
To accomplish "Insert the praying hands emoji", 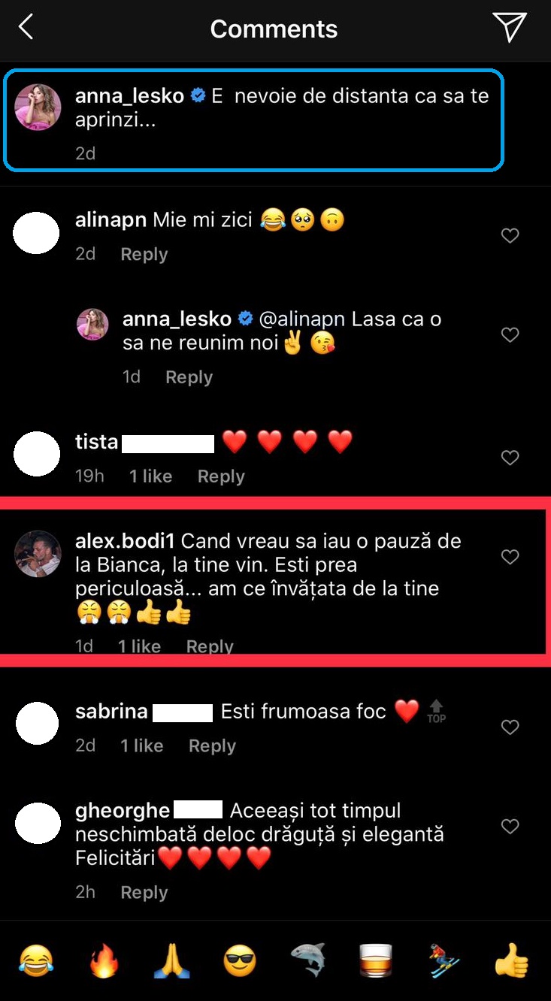I will click(171, 961).
